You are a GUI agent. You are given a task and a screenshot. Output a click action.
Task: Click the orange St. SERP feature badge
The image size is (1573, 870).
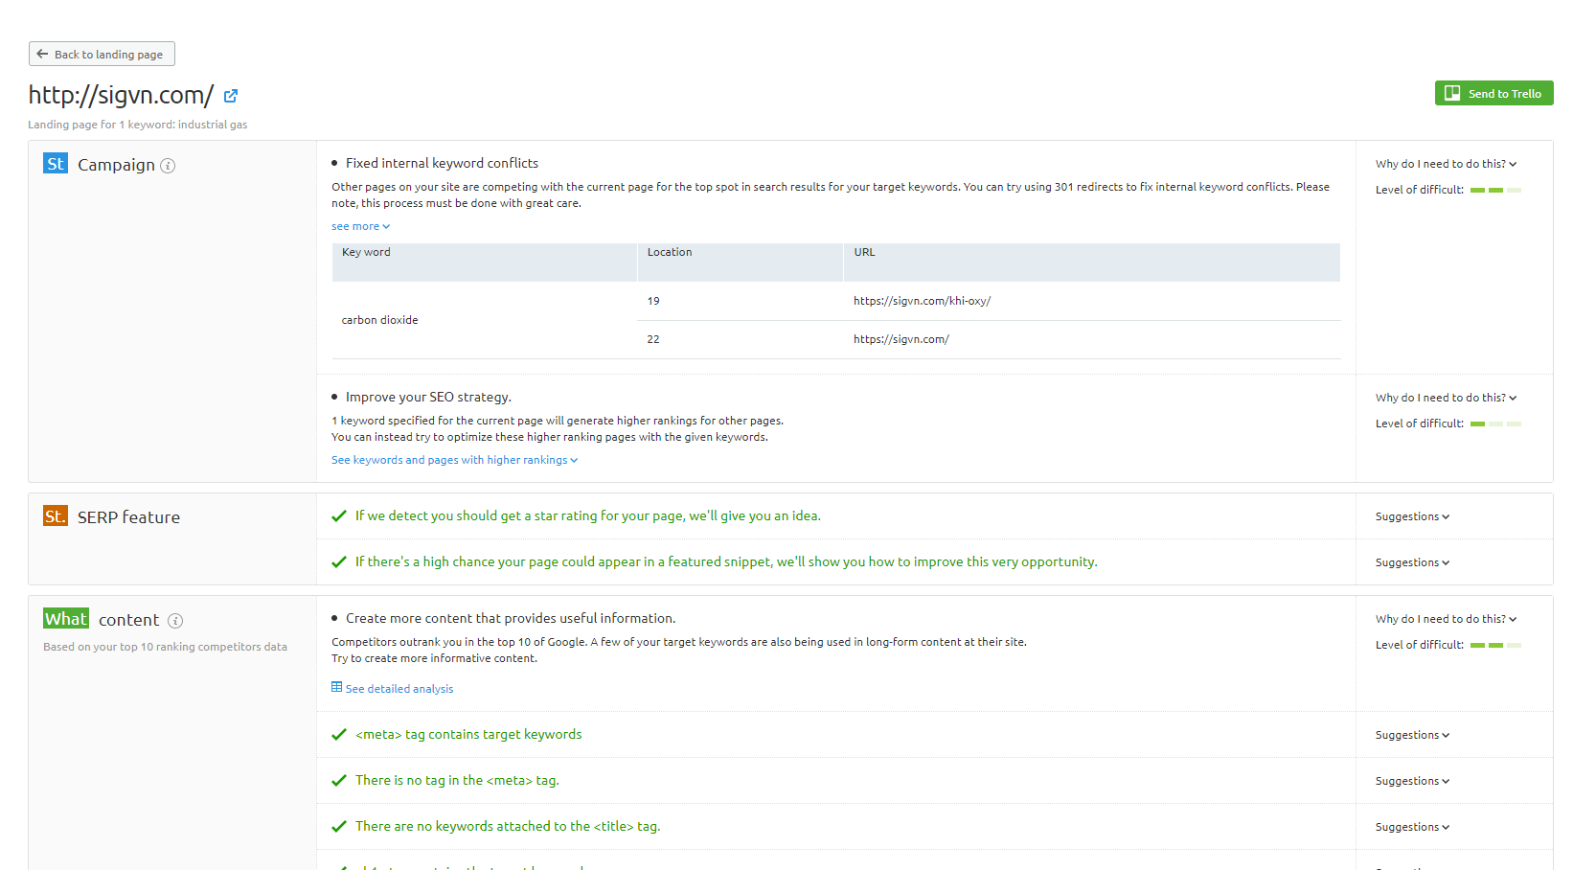pos(56,516)
